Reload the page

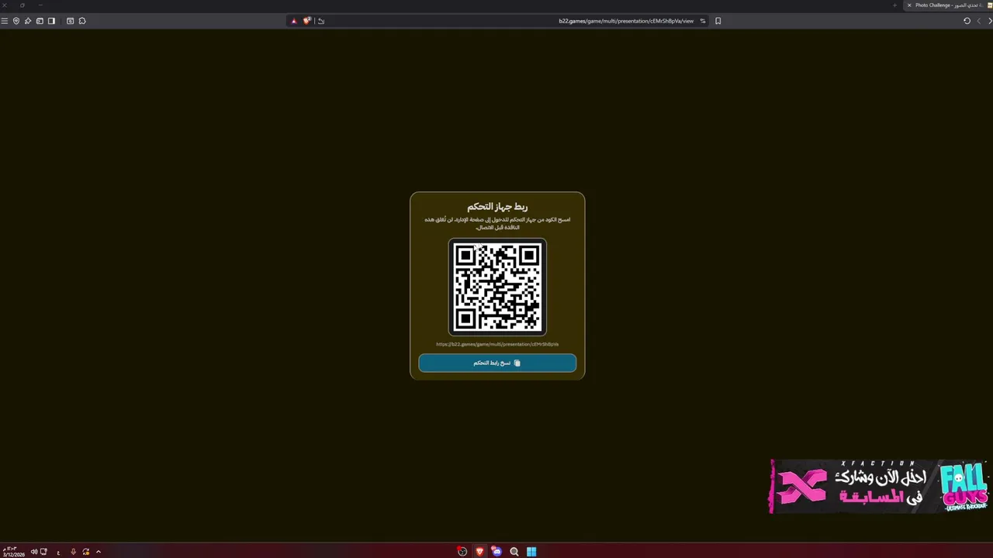click(x=967, y=21)
